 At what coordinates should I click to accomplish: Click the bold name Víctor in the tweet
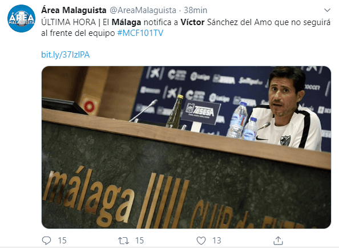point(192,22)
